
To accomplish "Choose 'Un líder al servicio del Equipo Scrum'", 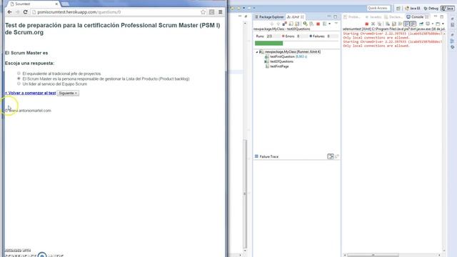I will [x=19, y=84].
